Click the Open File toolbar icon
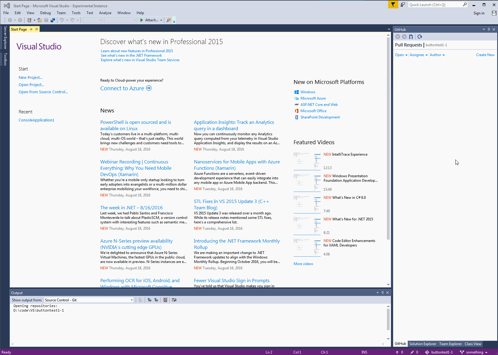 [x=40, y=20]
